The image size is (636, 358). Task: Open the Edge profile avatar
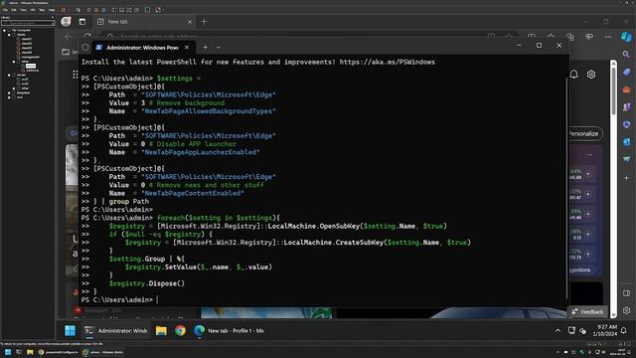tap(67, 22)
